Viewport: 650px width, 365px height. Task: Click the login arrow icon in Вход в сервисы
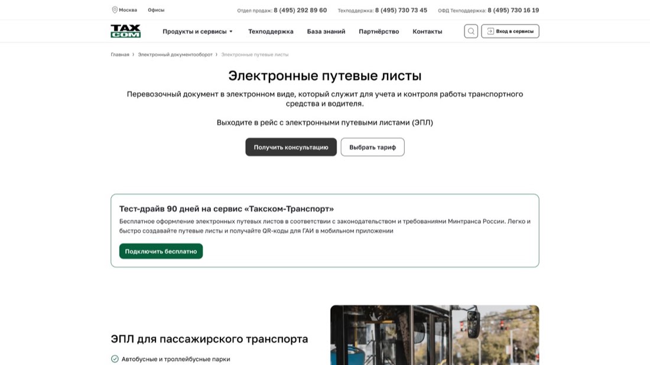[490, 31]
